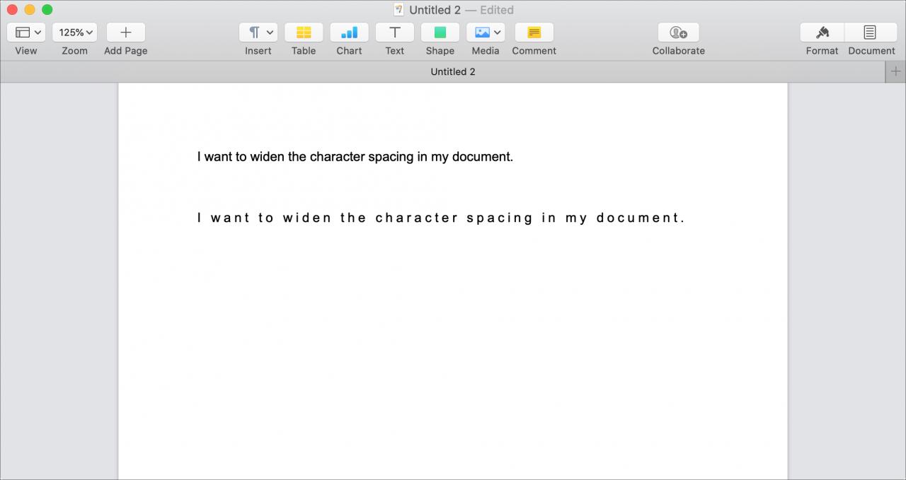
Task: Open the View sidebar options
Action: point(26,33)
